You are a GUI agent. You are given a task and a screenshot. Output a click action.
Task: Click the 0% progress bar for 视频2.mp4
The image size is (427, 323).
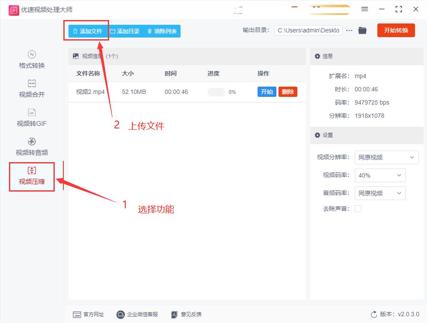216,91
